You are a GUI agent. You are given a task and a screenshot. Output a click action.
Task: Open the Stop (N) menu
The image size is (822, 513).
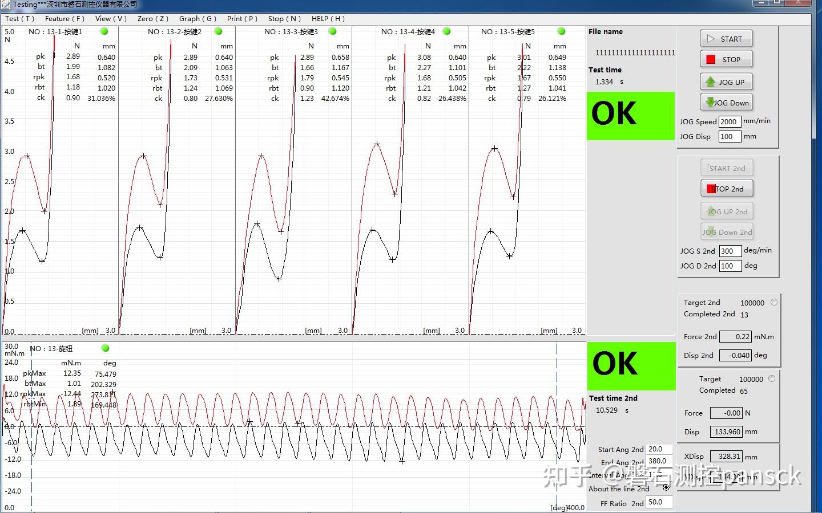pos(284,18)
